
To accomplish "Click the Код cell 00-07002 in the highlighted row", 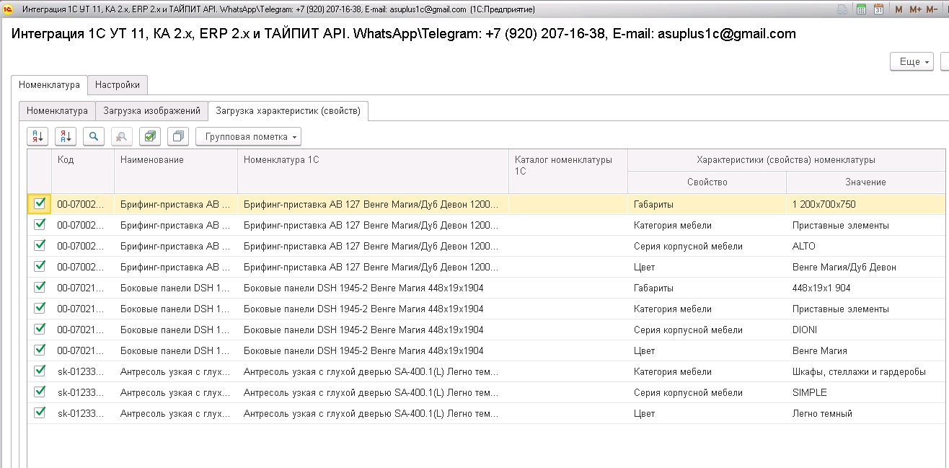I will point(83,204).
